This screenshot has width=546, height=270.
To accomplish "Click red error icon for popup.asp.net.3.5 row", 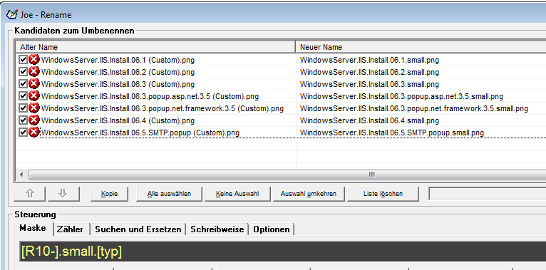I will click(34, 96).
